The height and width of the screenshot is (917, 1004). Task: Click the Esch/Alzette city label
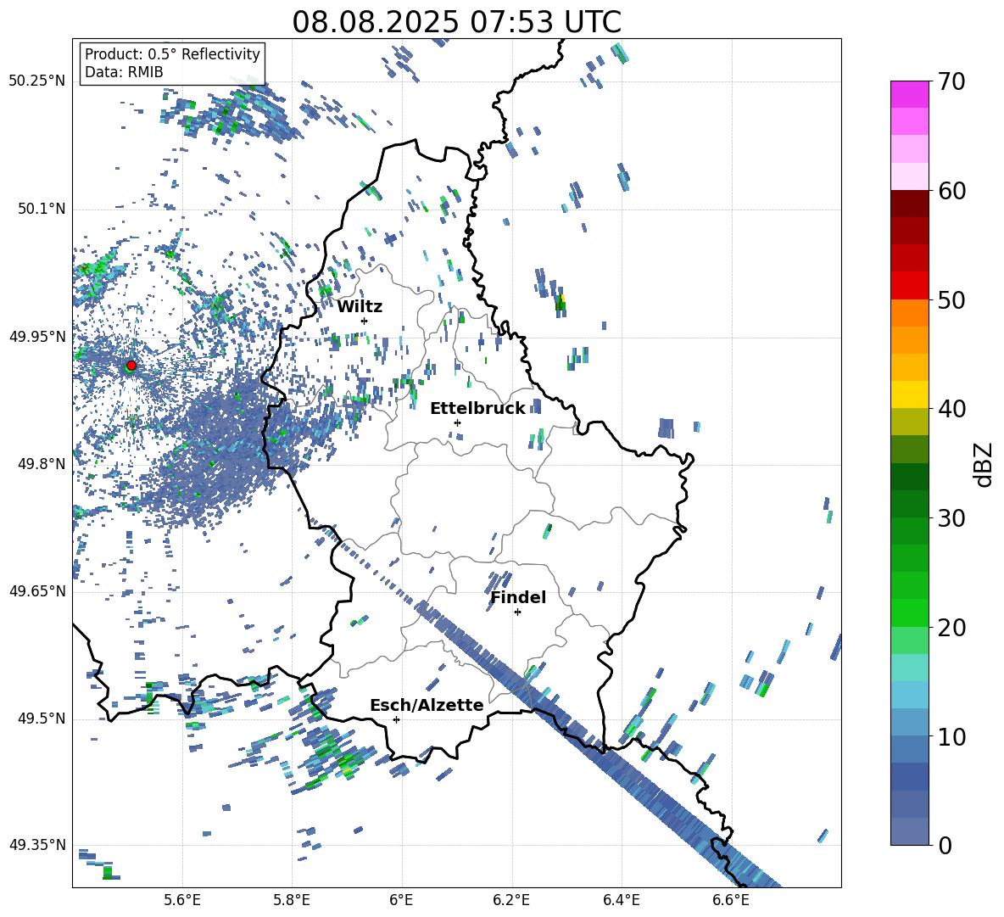click(x=427, y=705)
